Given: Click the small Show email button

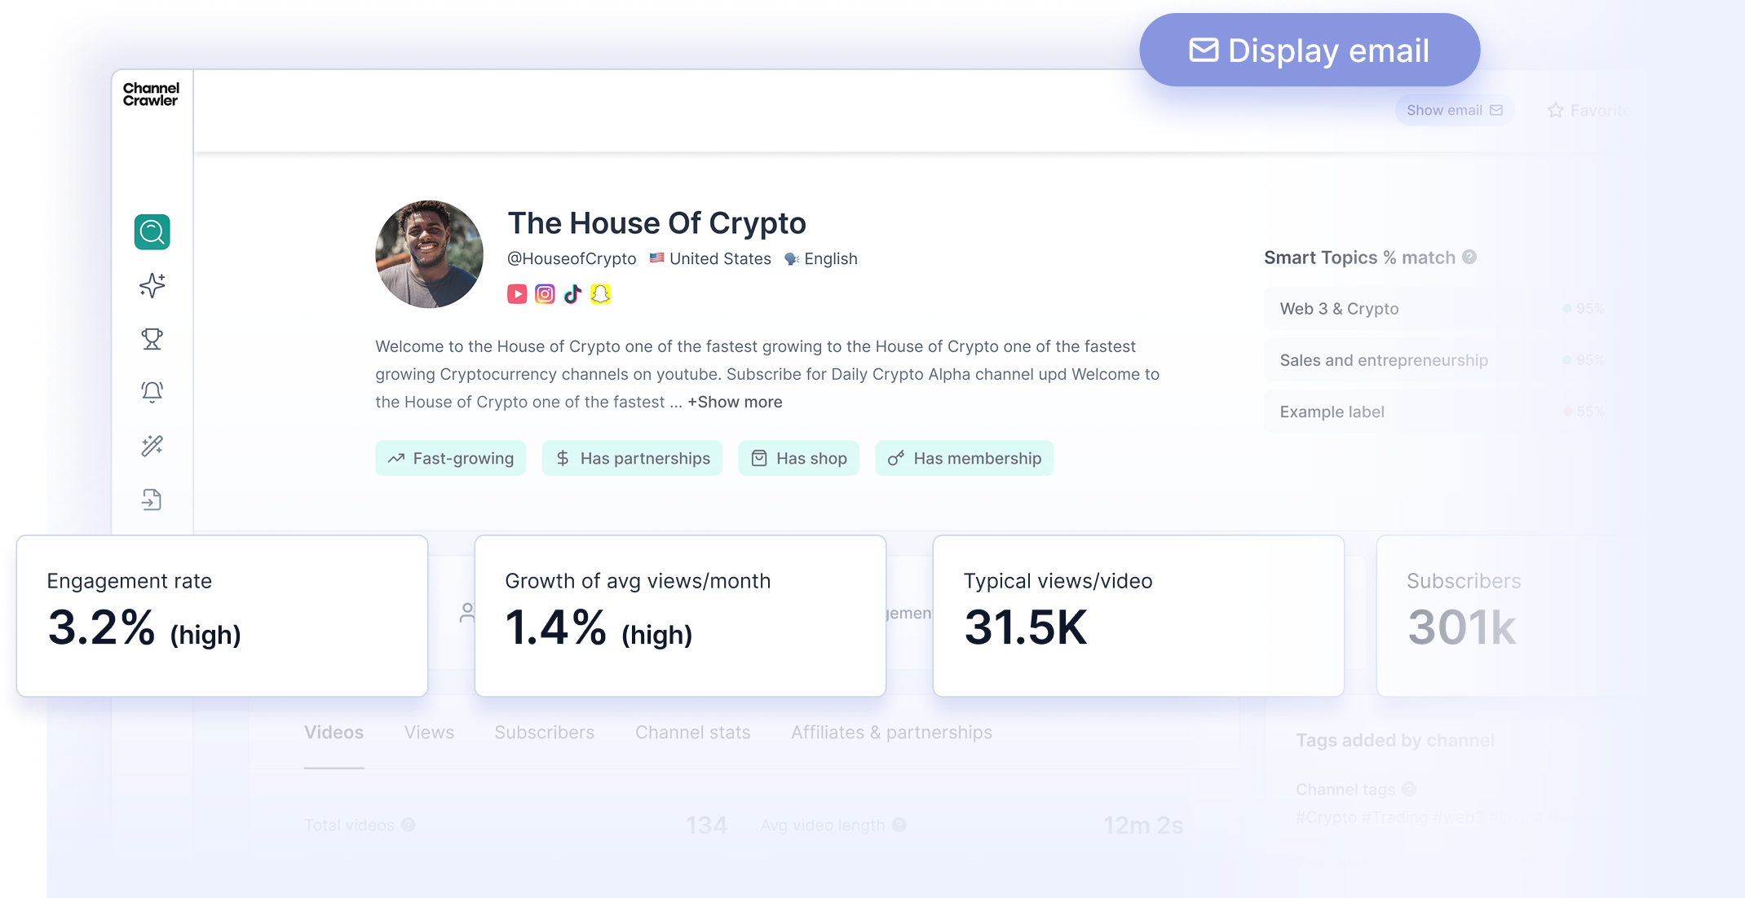Looking at the screenshot, I should pyautogui.click(x=1453, y=110).
